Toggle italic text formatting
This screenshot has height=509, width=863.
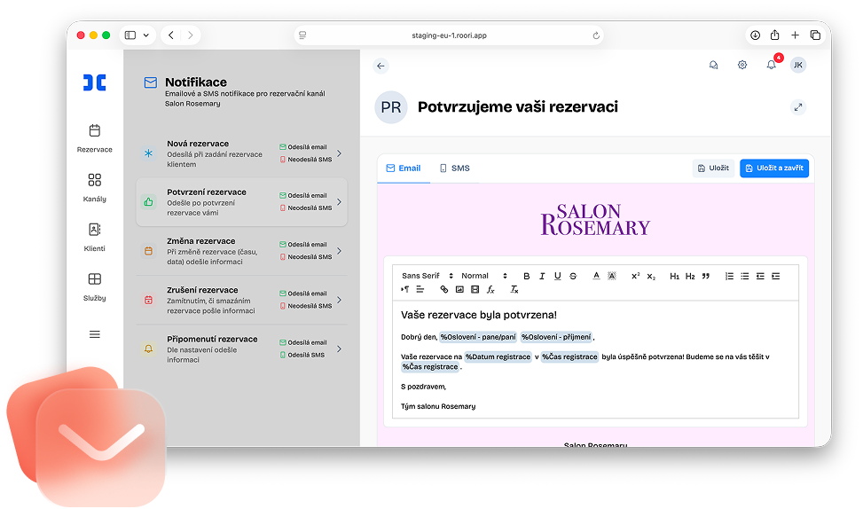click(x=542, y=276)
